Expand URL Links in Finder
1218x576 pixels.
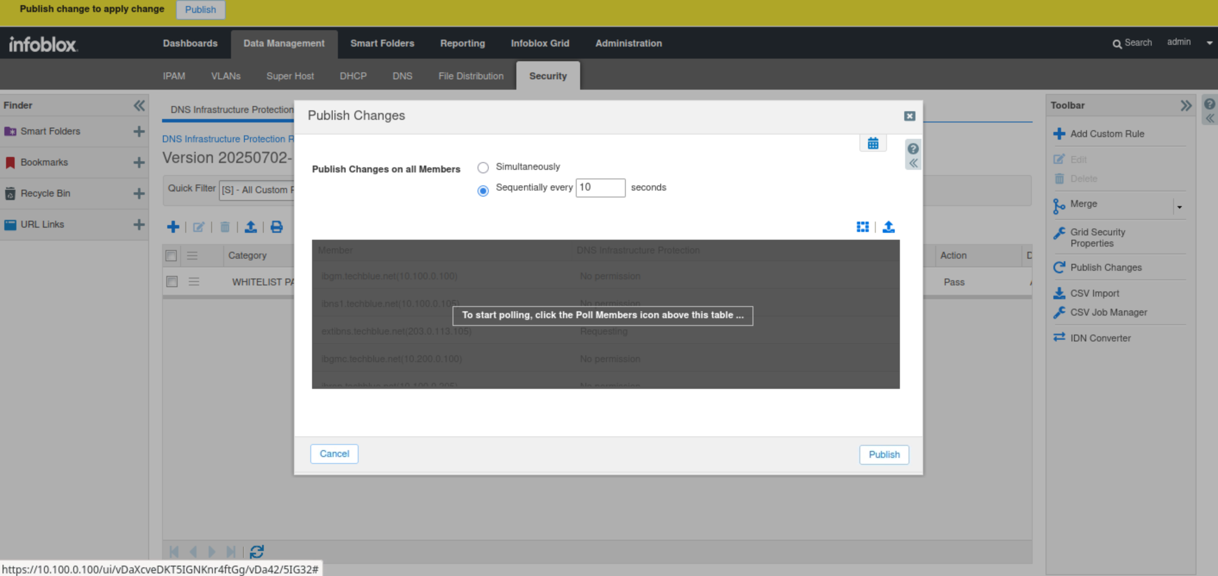tap(138, 225)
